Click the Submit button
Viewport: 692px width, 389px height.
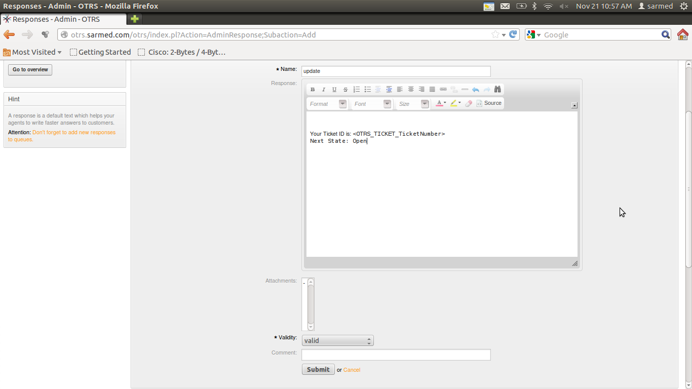click(318, 369)
